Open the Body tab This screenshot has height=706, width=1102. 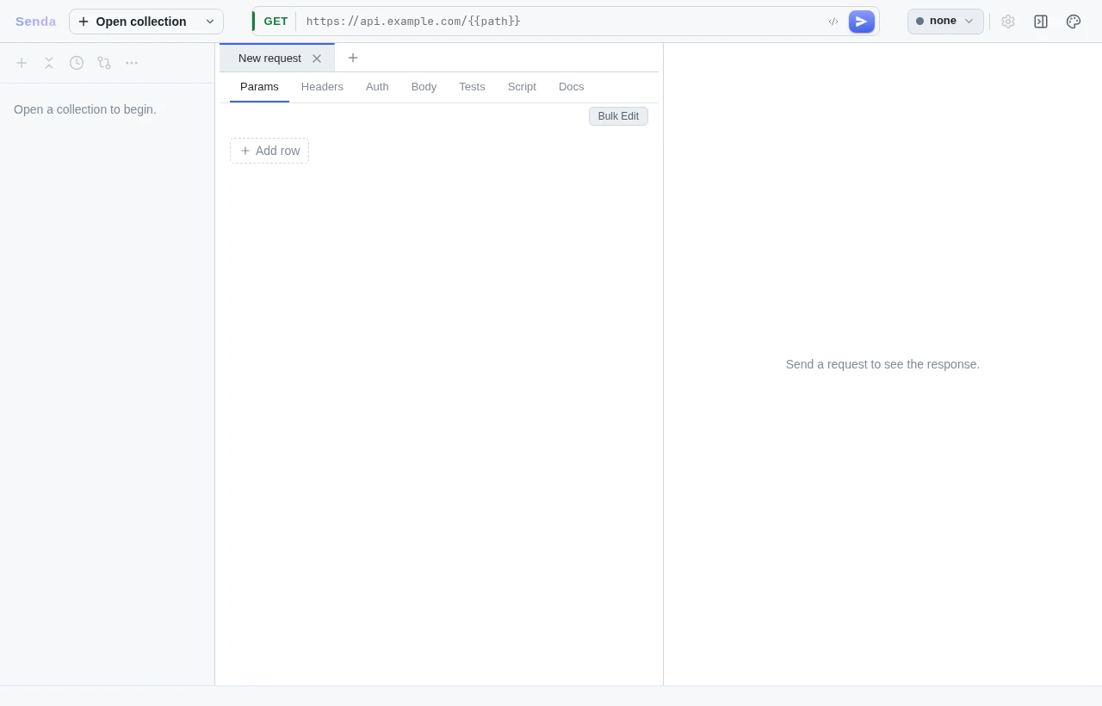(x=424, y=87)
